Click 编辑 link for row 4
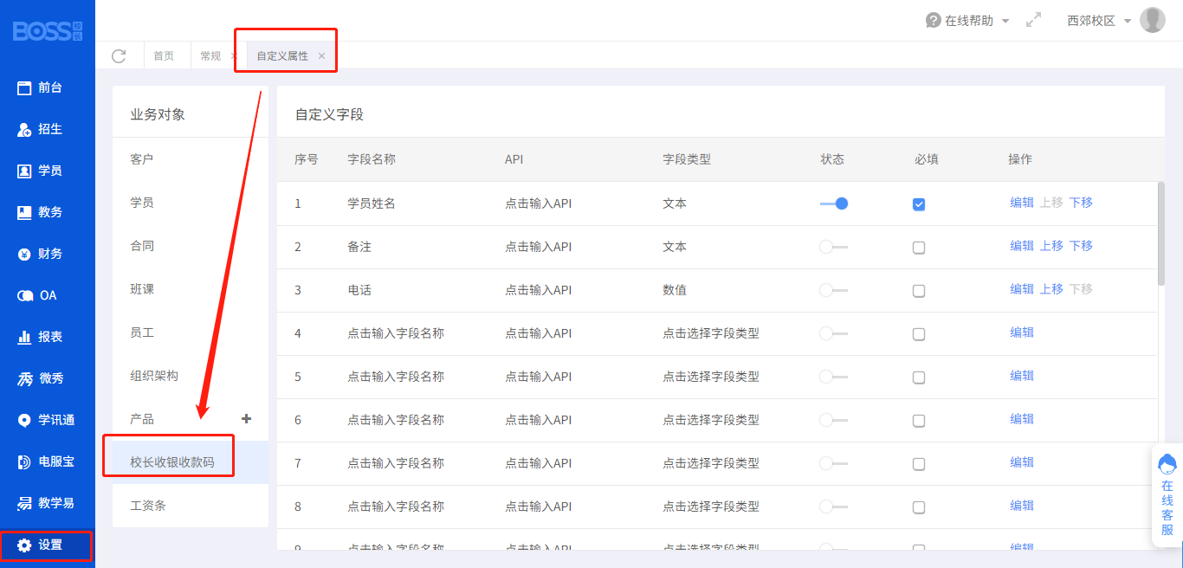 click(1022, 332)
